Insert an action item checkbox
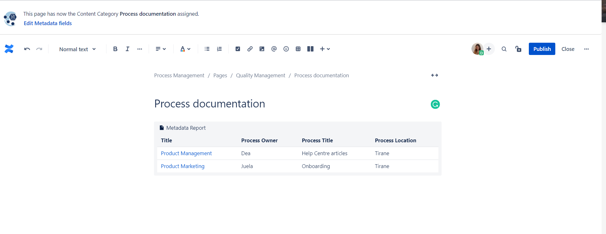The image size is (606, 234). (238, 49)
